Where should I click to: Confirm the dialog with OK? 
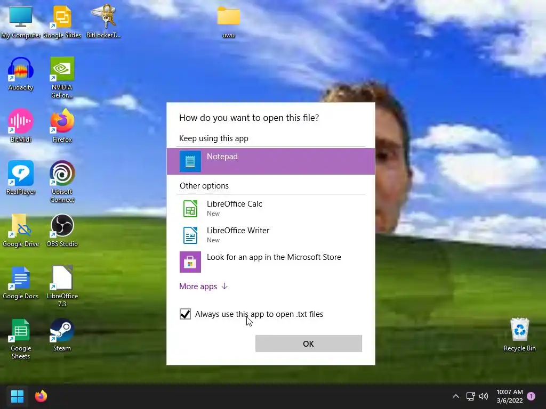point(309,343)
